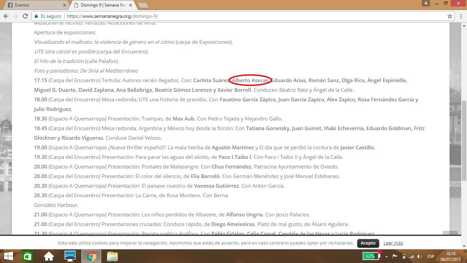The image size is (467, 263).
Task: Follow the 'Leer más' cookie link
Action: coord(393,243)
